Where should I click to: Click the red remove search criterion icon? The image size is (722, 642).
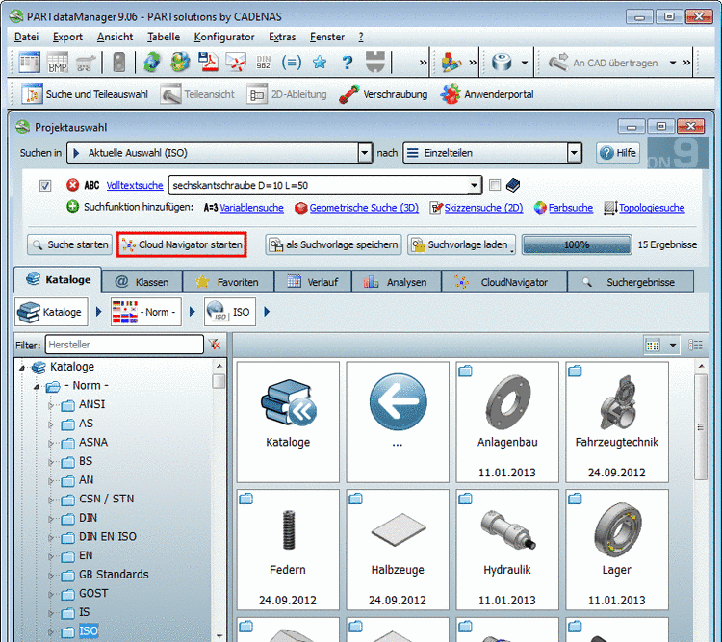pos(72,185)
